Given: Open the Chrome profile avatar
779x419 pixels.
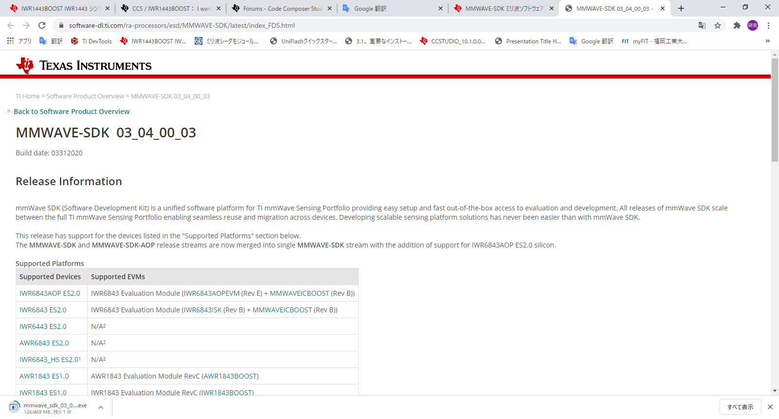Looking at the screenshot, I should tap(753, 25).
